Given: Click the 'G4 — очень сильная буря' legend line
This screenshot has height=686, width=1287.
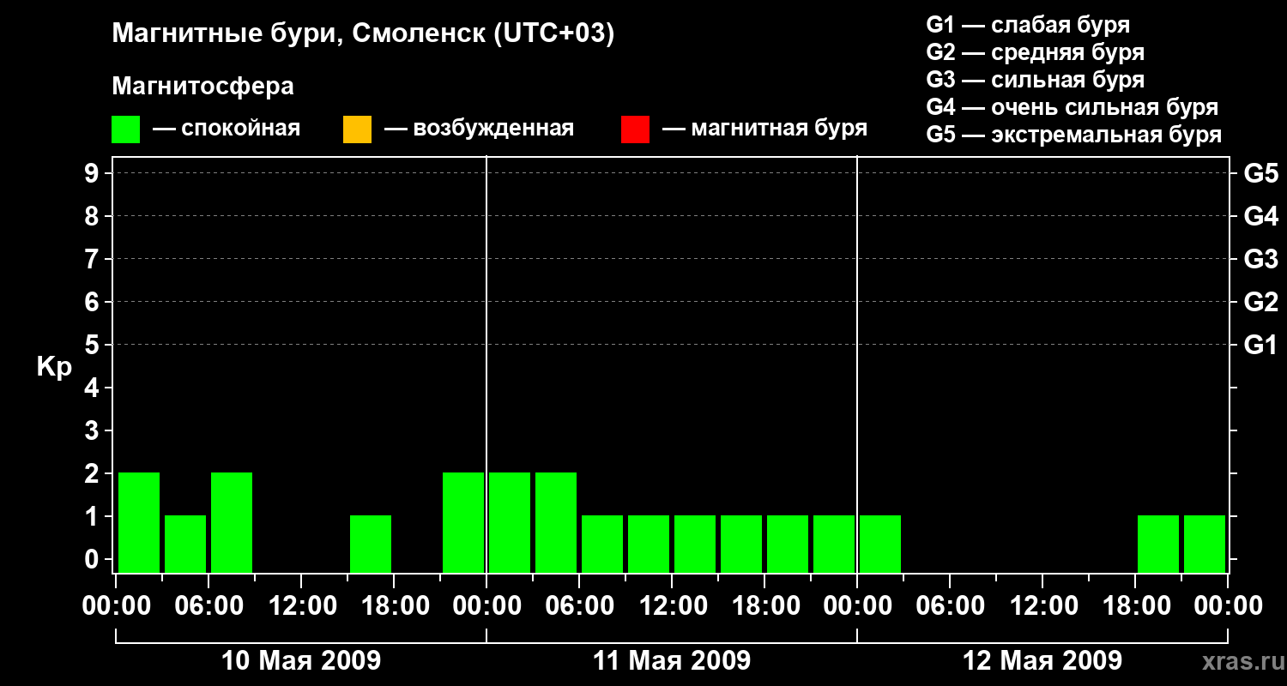Looking at the screenshot, I should [1072, 107].
